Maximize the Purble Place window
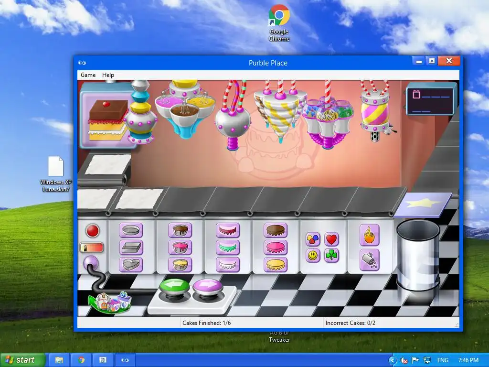The image size is (489, 367). 432,61
